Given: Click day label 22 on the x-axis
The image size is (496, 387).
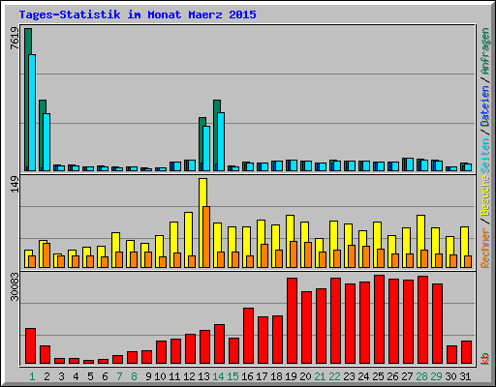Looking at the screenshot, I should (x=335, y=376).
